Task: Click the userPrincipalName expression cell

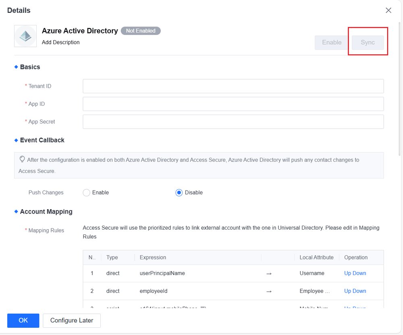Action: coord(162,273)
